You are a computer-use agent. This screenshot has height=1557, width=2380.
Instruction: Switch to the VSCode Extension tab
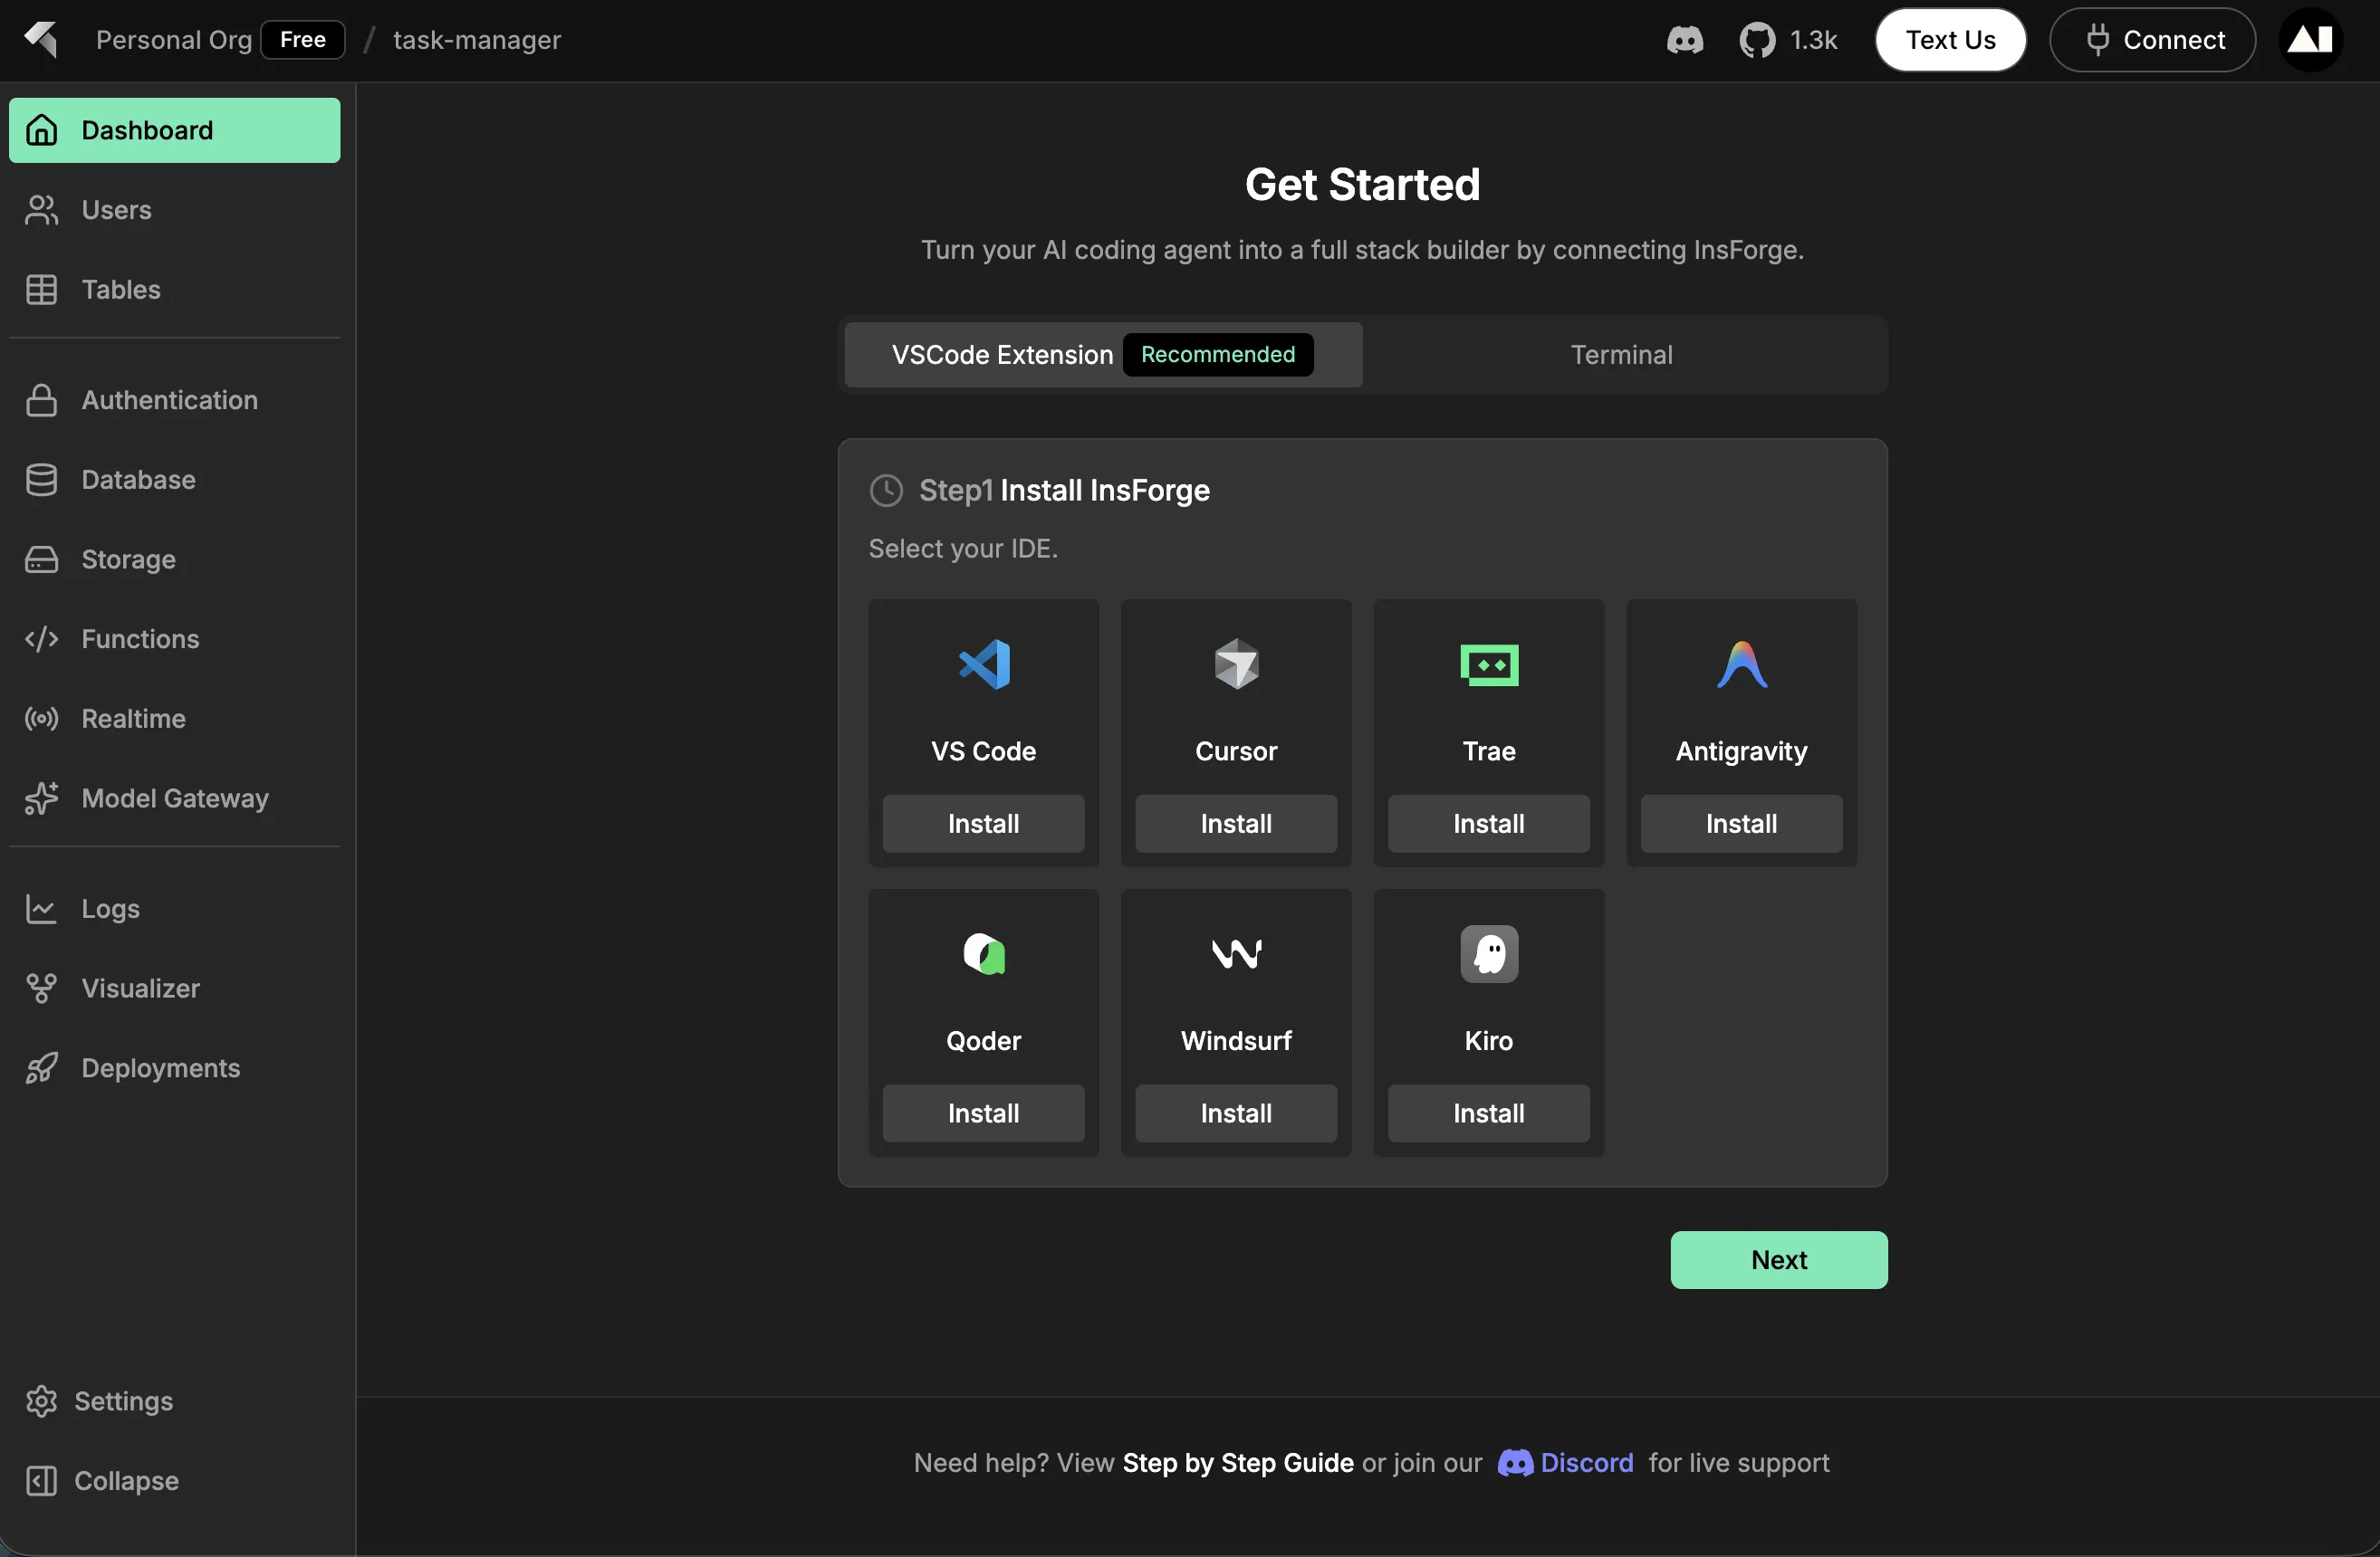(1103, 355)
